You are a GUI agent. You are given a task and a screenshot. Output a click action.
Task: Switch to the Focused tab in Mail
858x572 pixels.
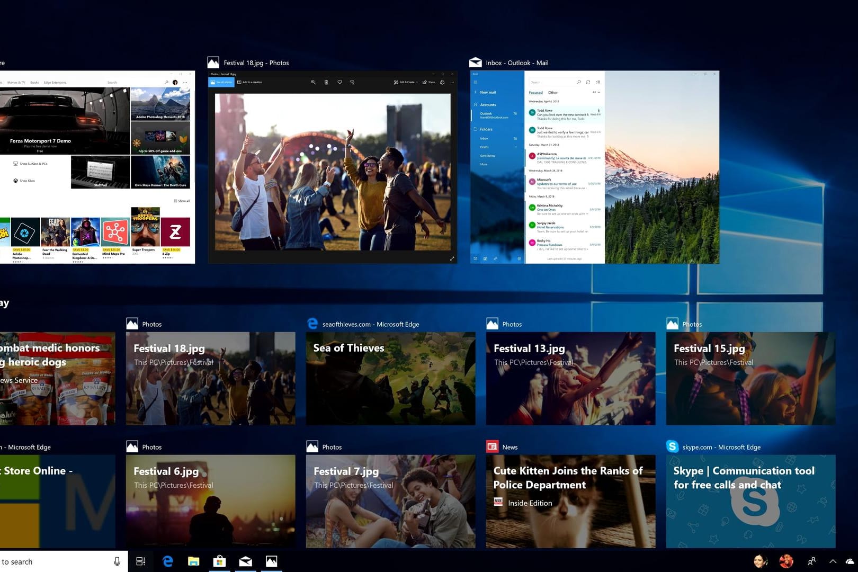[535, 93]
